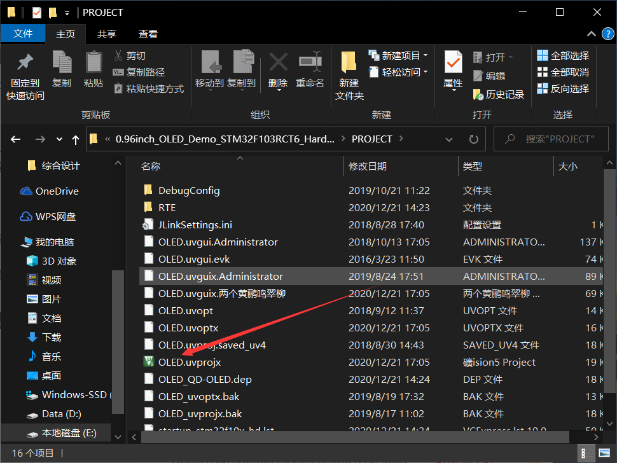Select the OLED.uvprojx Keil project file

(x=190, y=363)
